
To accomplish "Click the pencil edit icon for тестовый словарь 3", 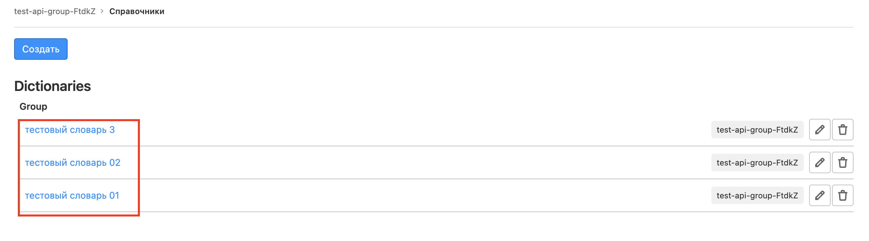I will click(820, 130).
